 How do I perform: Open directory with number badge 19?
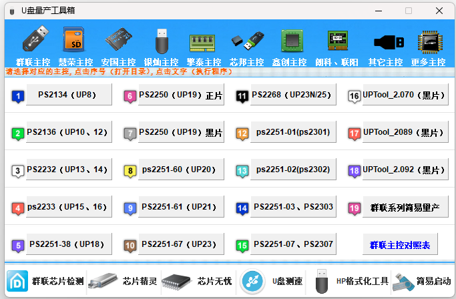click(355, 208)
